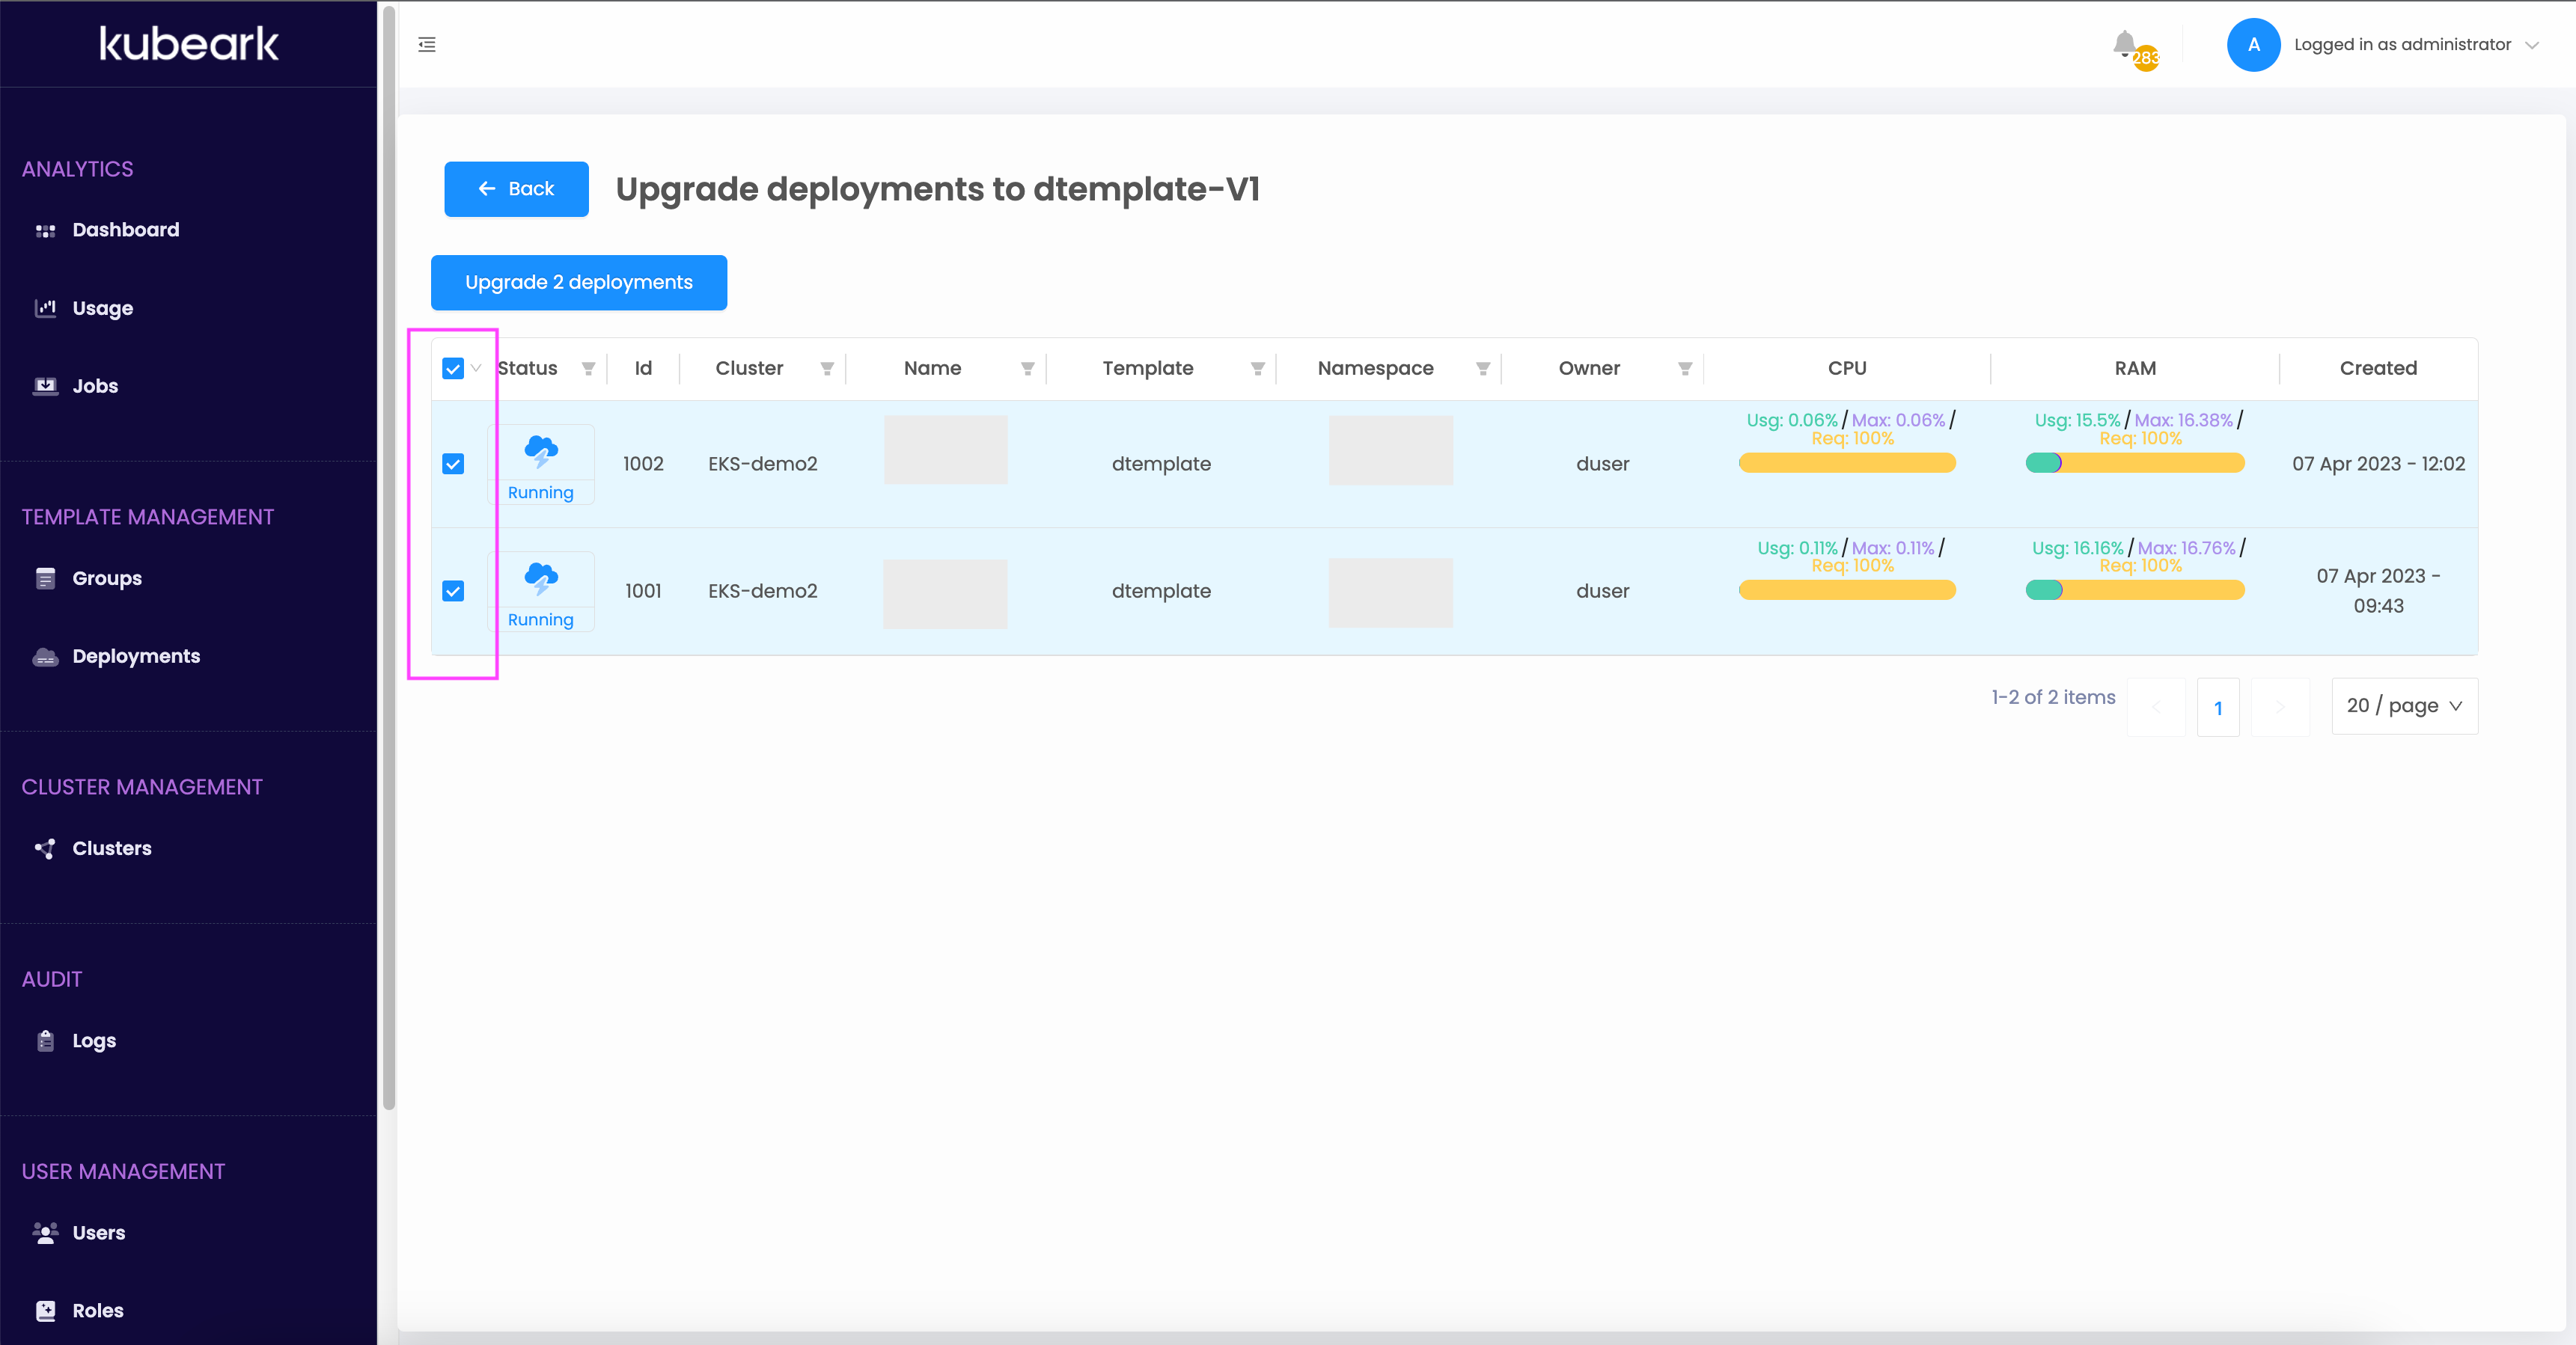Viewport: 2576px width, 1345px height.
Task: Click the Back button
Action: pos(516,189)
